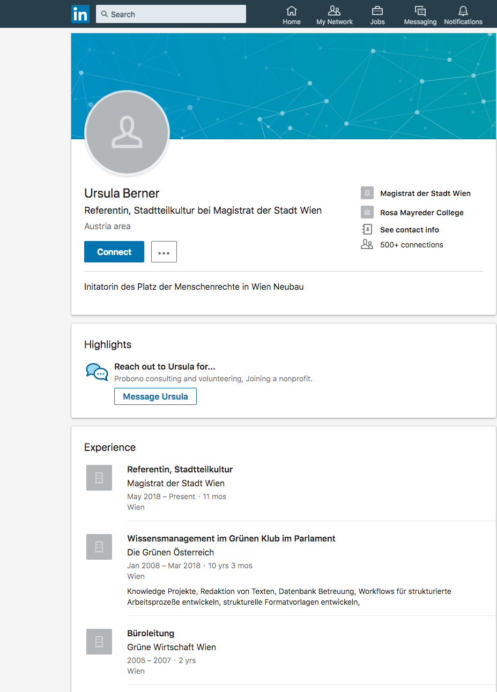Screen dimensions: 497x692
Task: Open Wissensmanagement im Grünen Klub experience title
Action: point(231,538)
